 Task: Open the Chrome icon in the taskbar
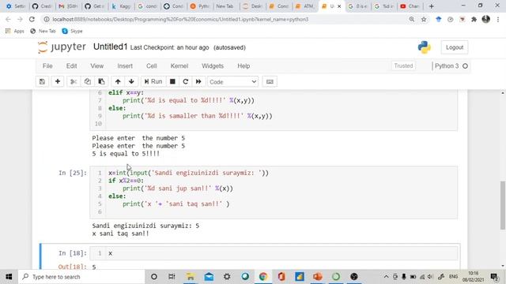click(x=263, y=277)
